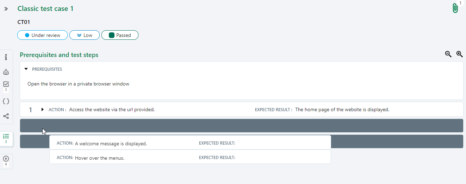The height and width of the screenshot is (184, 466).
Task: Open the Automation robot icon
Action: (x=6, y=72)
